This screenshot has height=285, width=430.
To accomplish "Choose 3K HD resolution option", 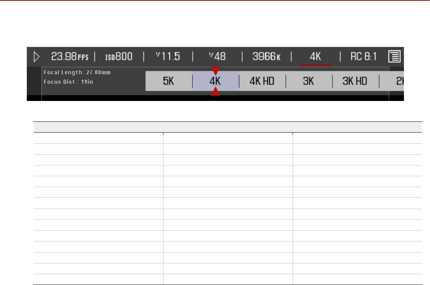I will coord(355,81).
